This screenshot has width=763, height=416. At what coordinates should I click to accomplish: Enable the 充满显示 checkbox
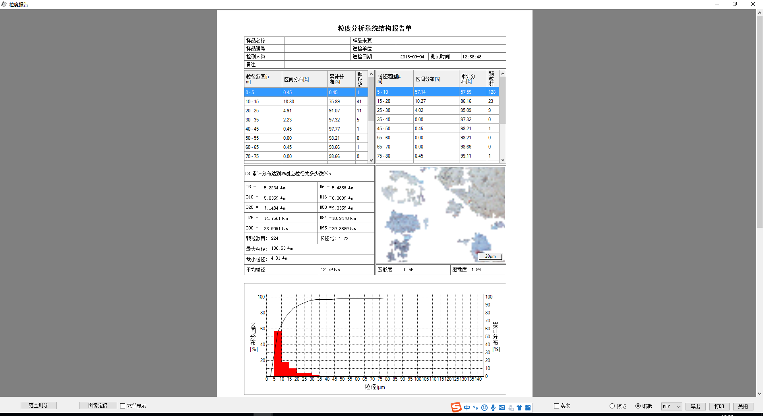pyautogui.click(x=123, y=406)
